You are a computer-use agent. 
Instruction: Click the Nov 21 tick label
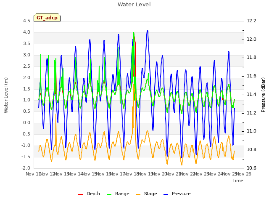[174, 174]
